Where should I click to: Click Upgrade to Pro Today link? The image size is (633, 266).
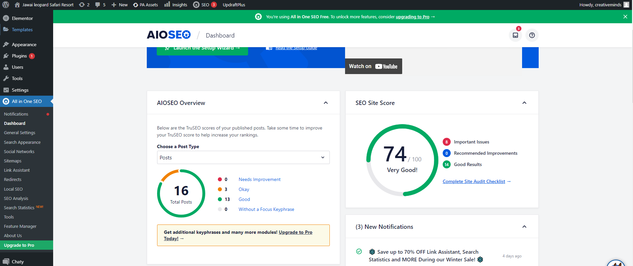point(296,232)
